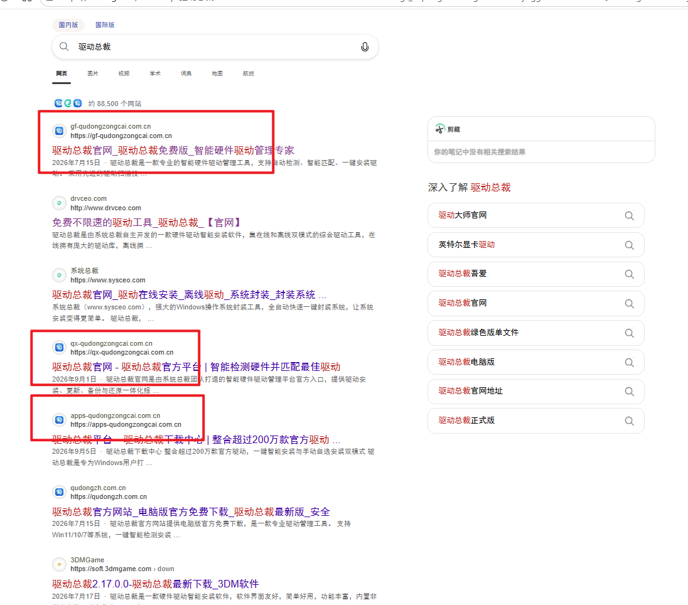Open the 学术 search tab
The image size is (688, 605).
click(155, 73)
